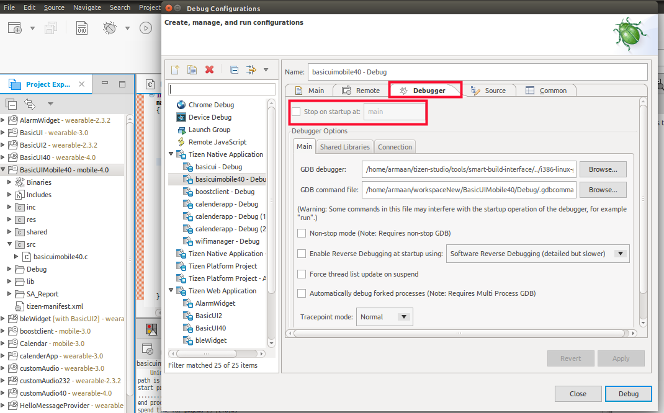This screenshot has width=664, height=413.
Task: Switch to the Source tab
Action: 488,91
